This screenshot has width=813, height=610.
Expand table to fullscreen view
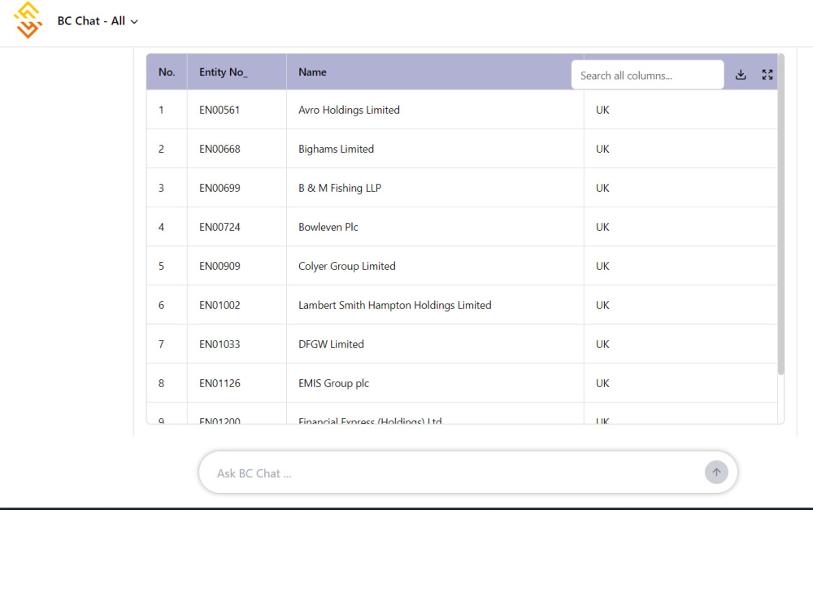tap(767, 75)
